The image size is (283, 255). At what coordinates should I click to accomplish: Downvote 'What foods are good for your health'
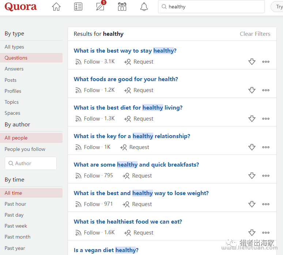click(252, 90)
